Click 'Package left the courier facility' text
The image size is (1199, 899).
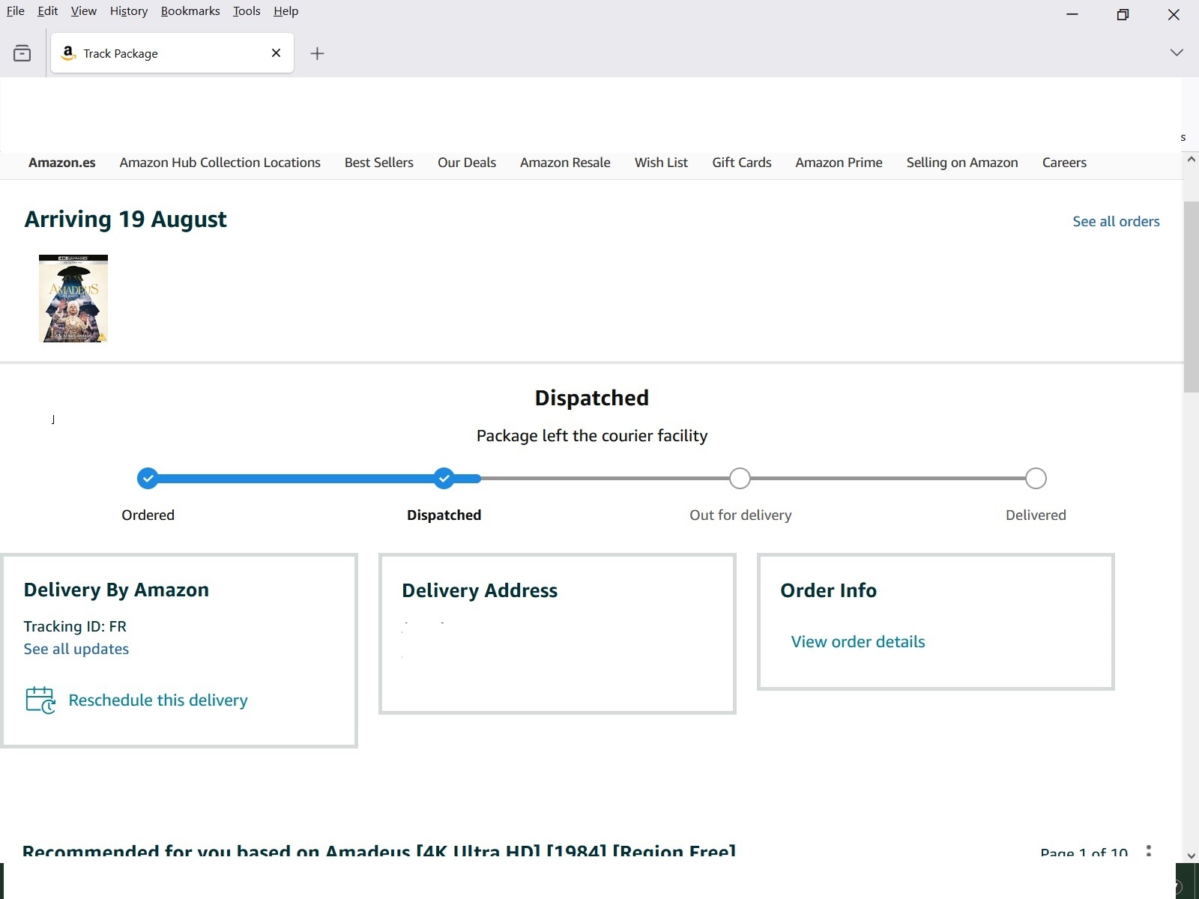(592, 435)
